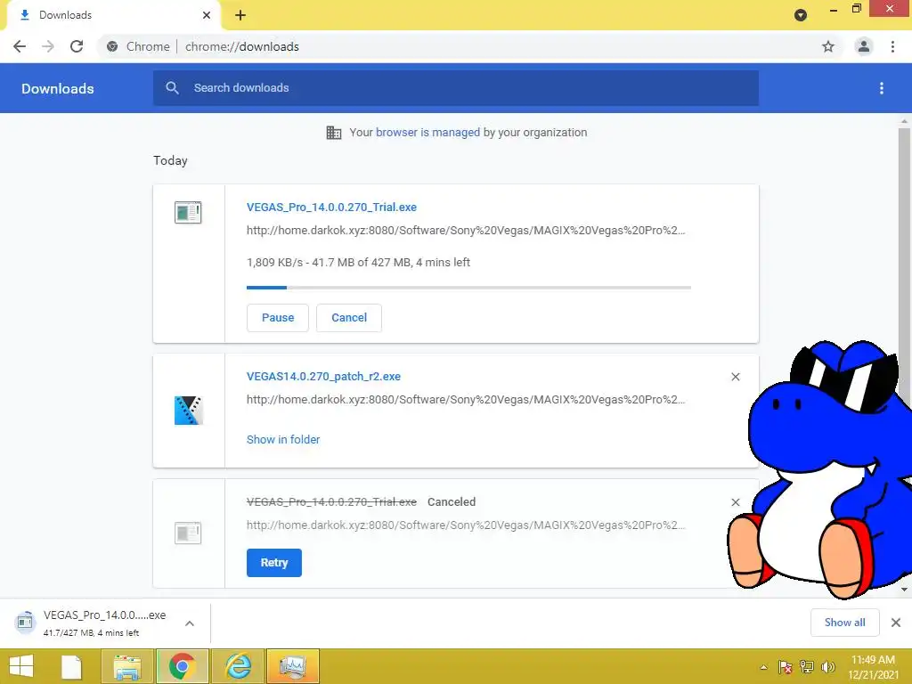The width and height of the screenshot is (912, 684).
Task: Open the VEGAS_Pro_14.0.0.270_Trial.exe link
Action: [x=331, y=207]
